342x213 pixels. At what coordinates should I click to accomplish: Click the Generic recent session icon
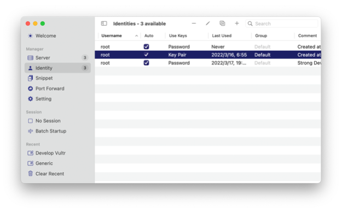click(30, 163)
